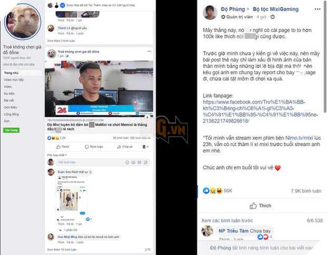The height and width of the screenshot is (255, 327).
Task: Click the Chia sẻ share icon
Action: [x=119, y=147]
